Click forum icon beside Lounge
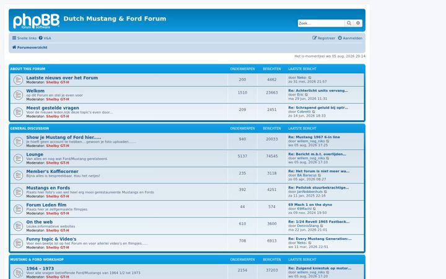The width and height of the screenshot is (446, 279). 18,158
